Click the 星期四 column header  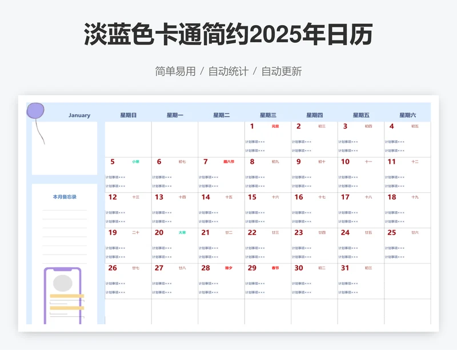[x=315, y=115]
